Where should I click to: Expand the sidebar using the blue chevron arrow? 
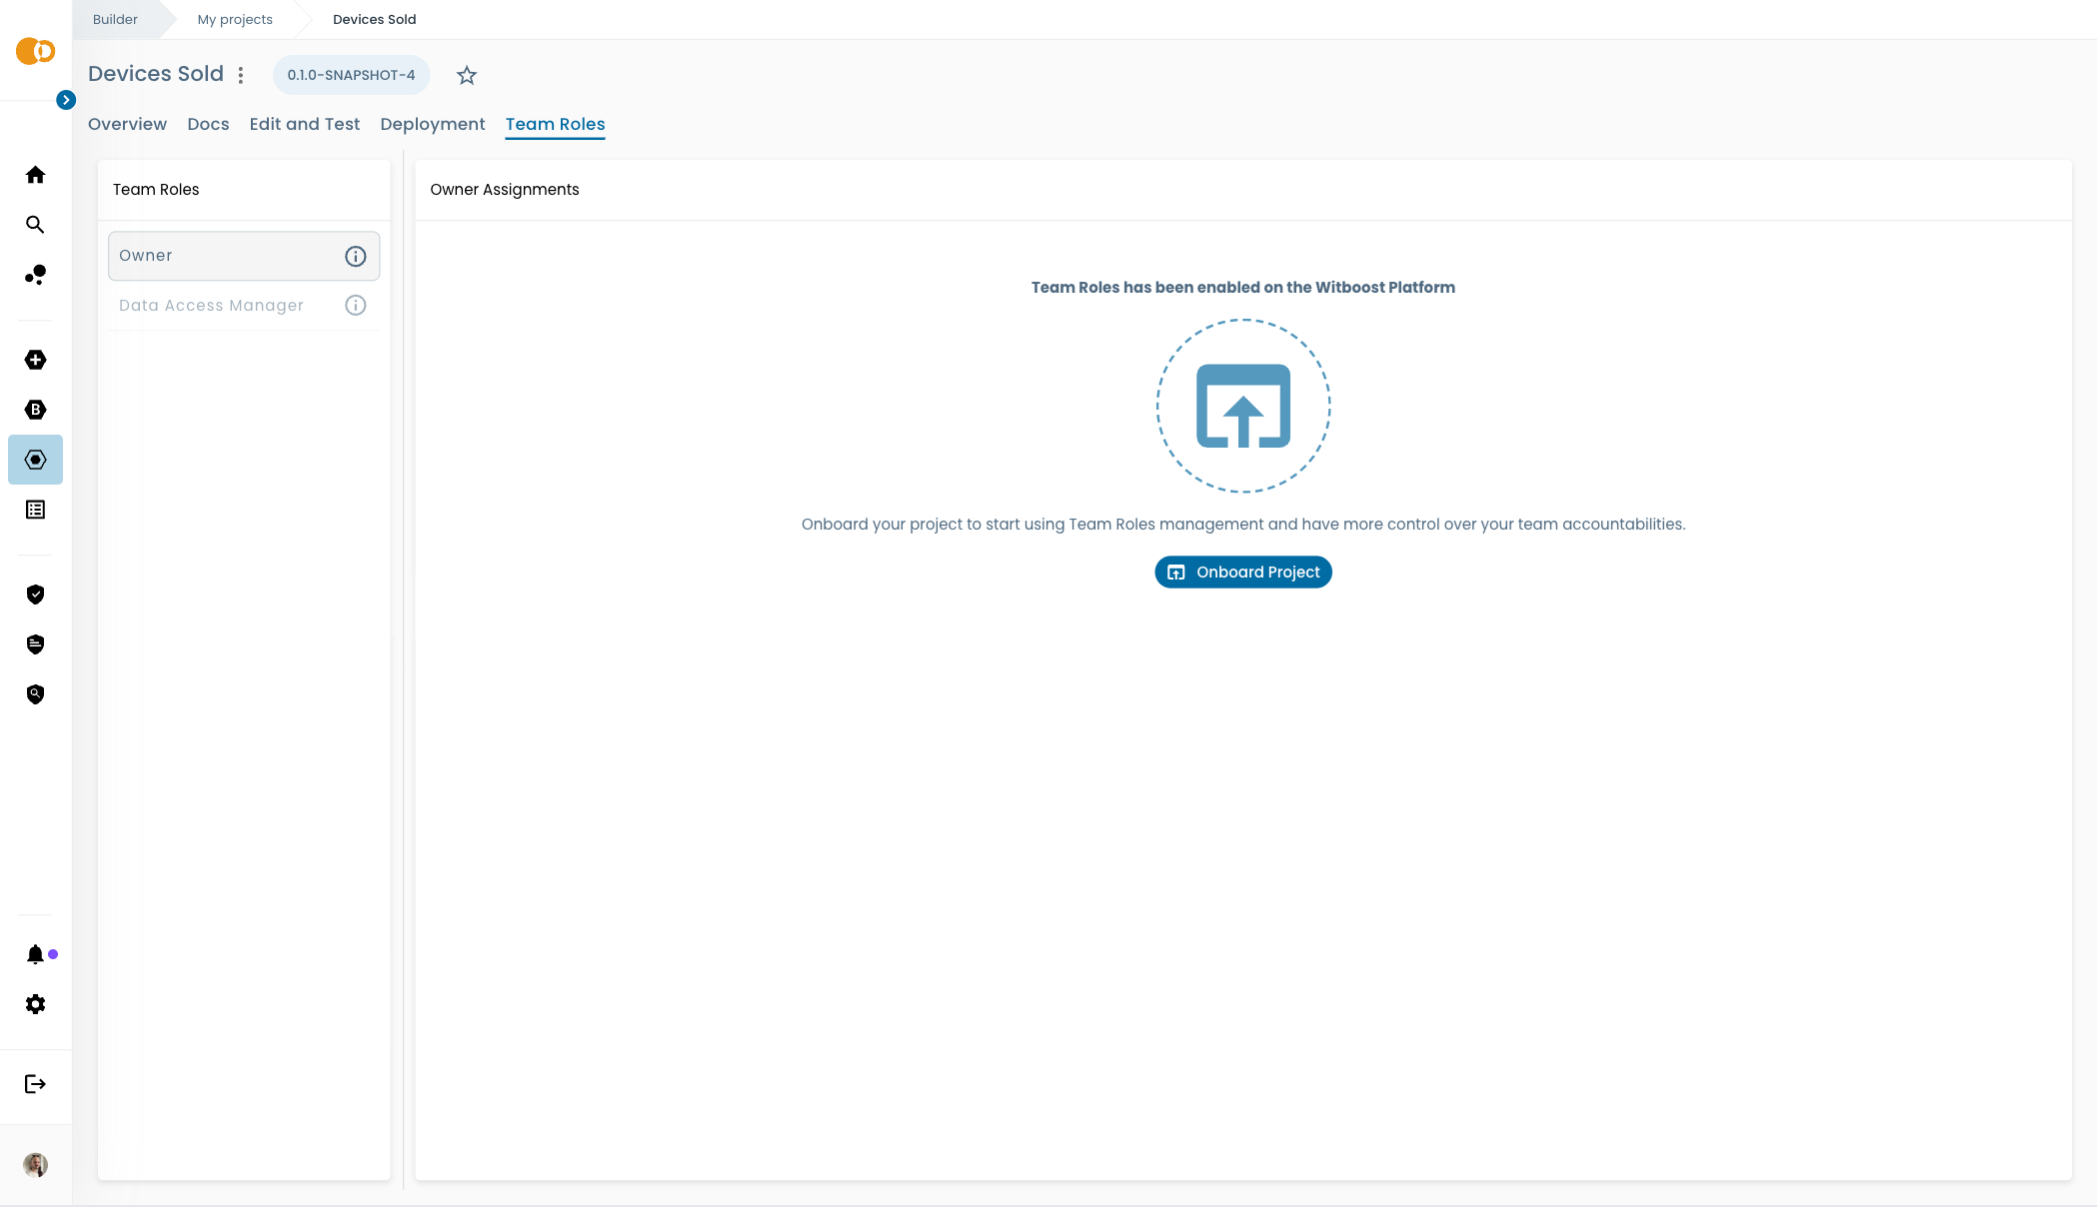[66, 100]
